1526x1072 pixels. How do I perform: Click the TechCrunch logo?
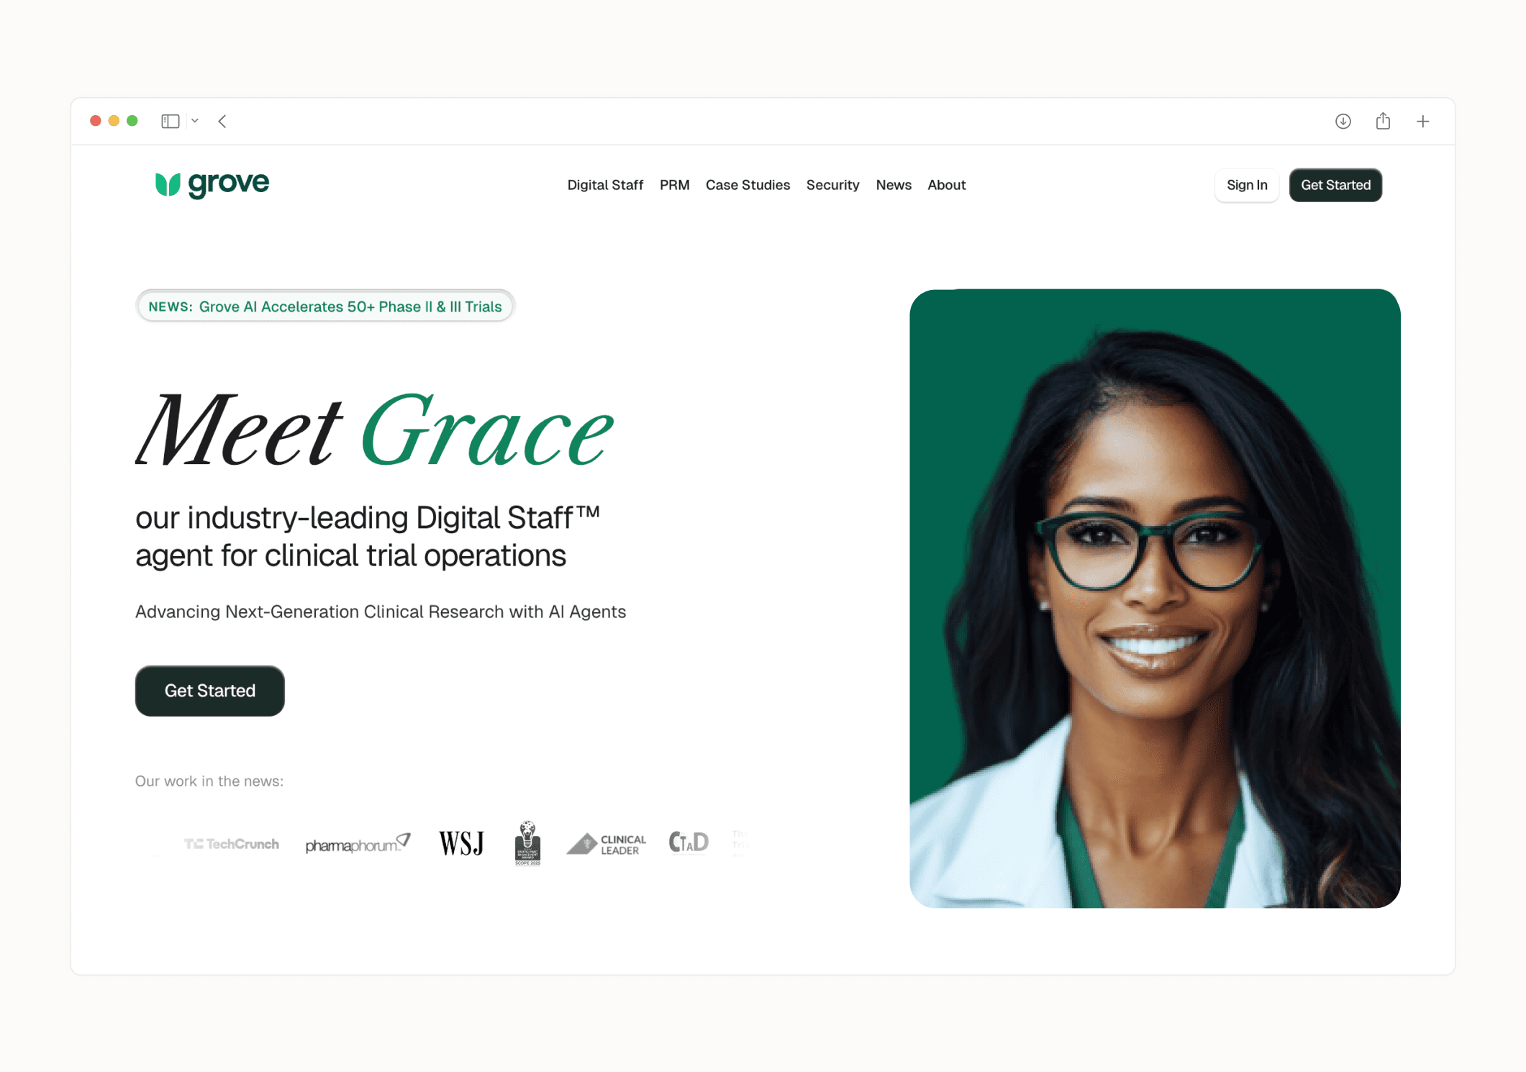(x=231, y=844)
